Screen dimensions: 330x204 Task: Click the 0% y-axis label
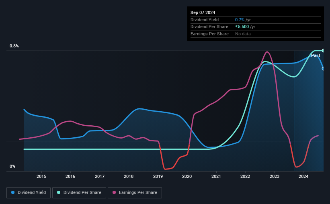[12, 166]
